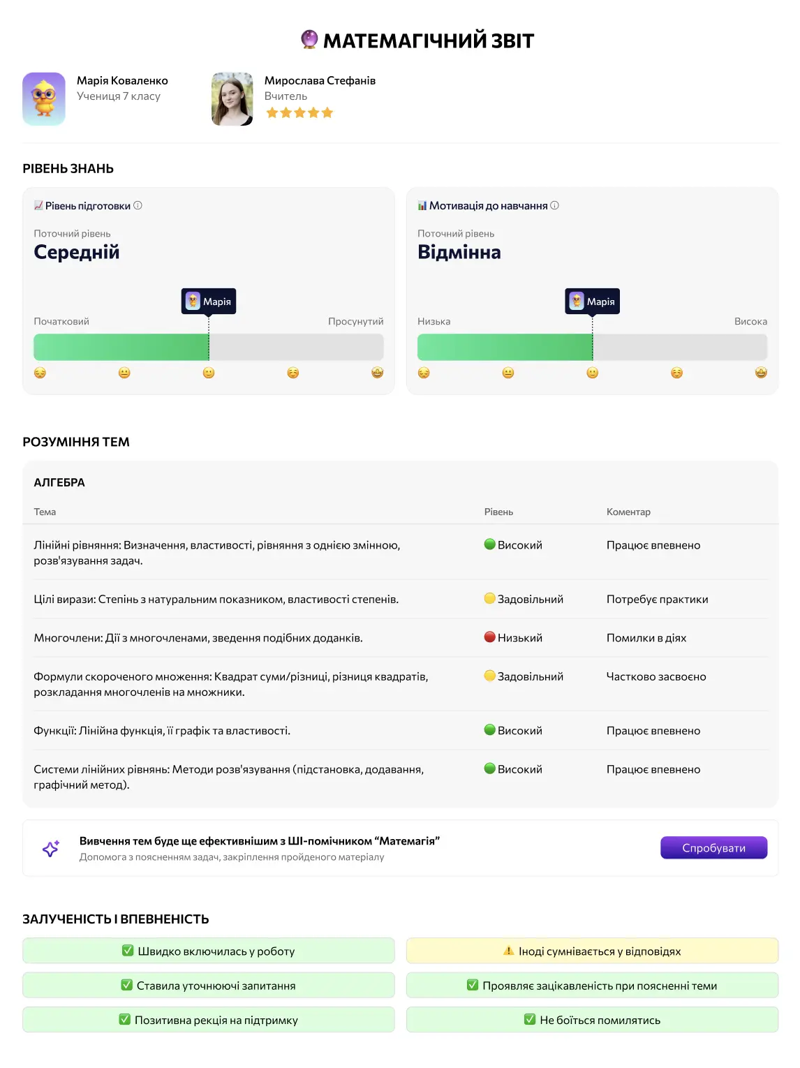Click the yellow Задовільний dot for Цілі вирази
Screen dimensions: 800x1068
tap(490, 598)
